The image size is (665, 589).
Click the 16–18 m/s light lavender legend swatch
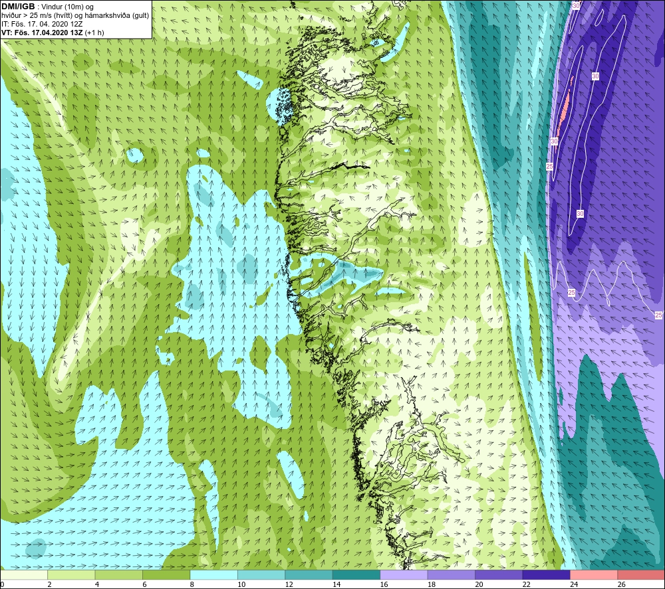point(404,574)
